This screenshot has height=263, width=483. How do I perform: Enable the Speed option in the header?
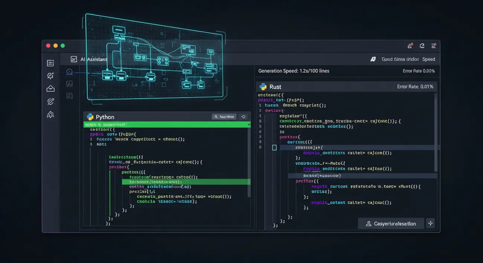point(429,59)
